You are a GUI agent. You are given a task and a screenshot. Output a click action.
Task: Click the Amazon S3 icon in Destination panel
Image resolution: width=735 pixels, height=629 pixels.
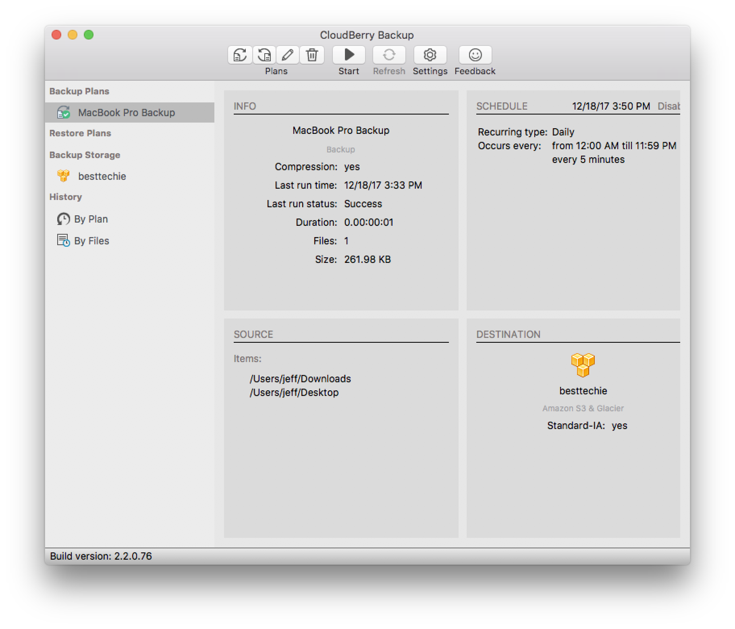(x=583, y=365)
